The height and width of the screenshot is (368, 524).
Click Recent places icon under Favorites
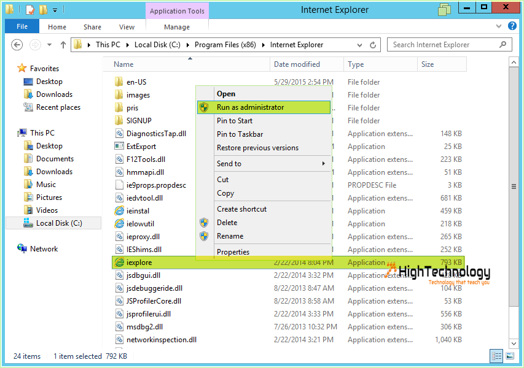[28, 107]
